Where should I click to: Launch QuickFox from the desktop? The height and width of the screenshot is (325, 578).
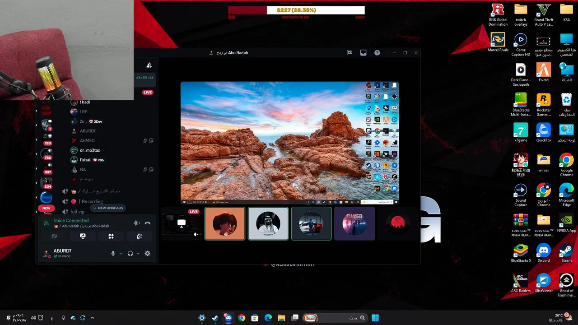[544, 133]
